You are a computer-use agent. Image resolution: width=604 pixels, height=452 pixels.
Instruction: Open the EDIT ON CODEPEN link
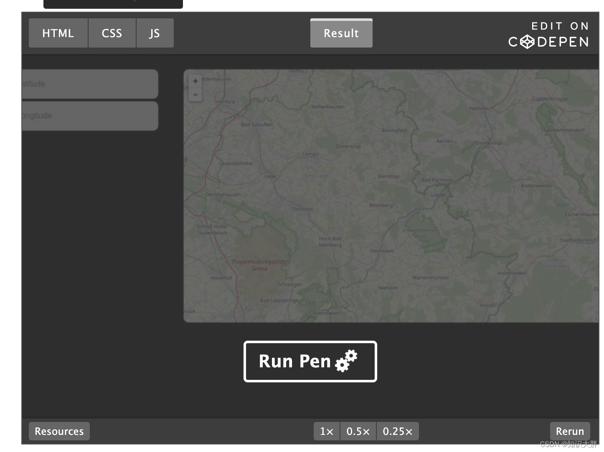click(x=548, y=34)
